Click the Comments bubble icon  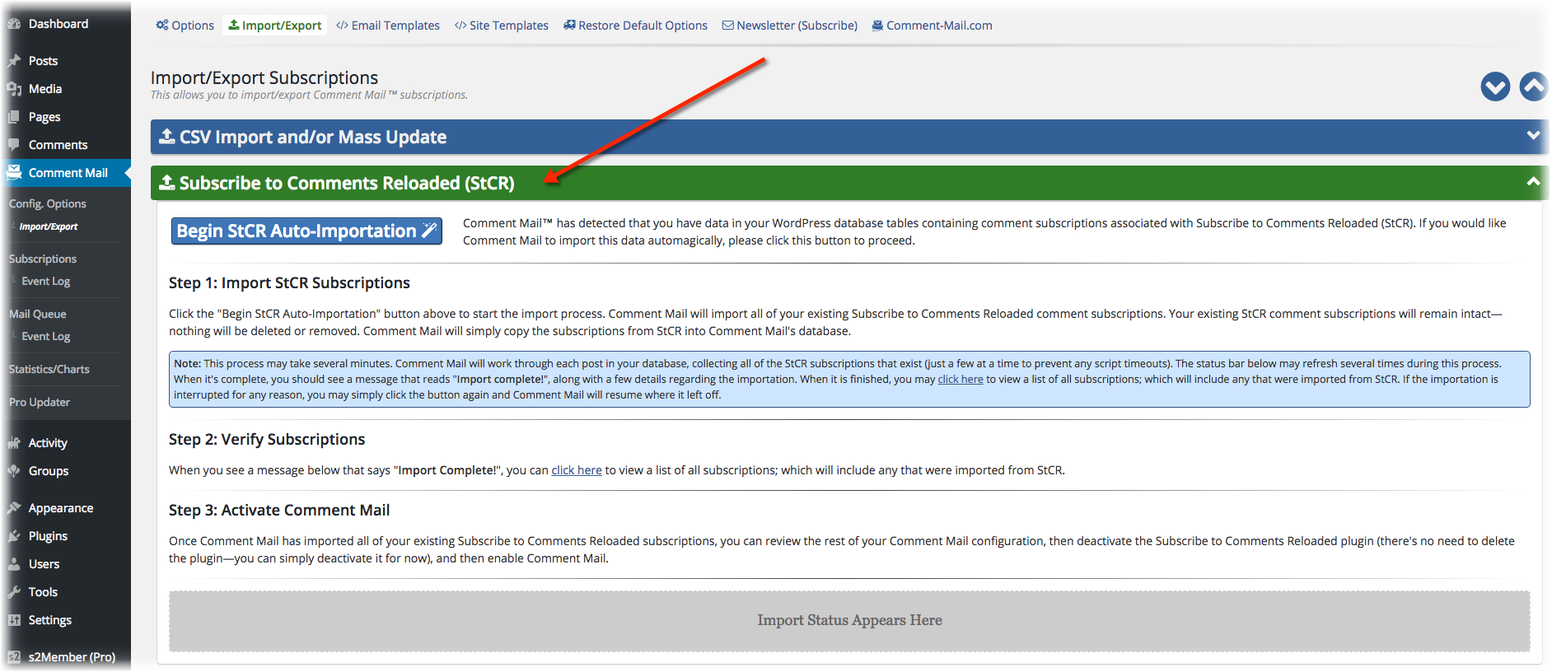pos(14,145)
